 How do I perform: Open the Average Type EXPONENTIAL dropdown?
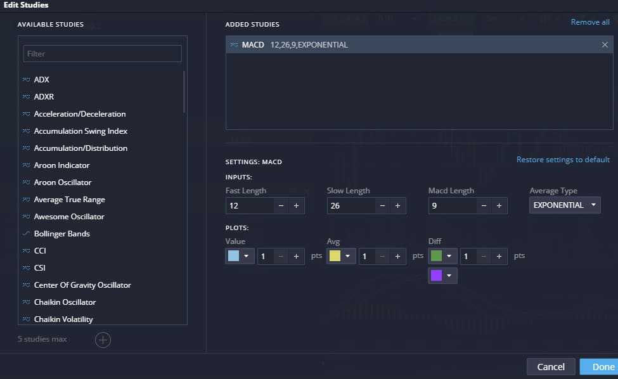(565, 205)
